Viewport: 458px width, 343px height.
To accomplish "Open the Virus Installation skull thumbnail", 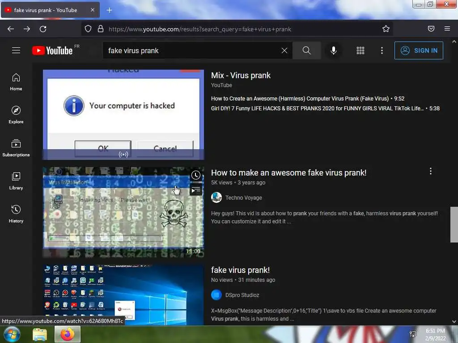I will (123, 212).
